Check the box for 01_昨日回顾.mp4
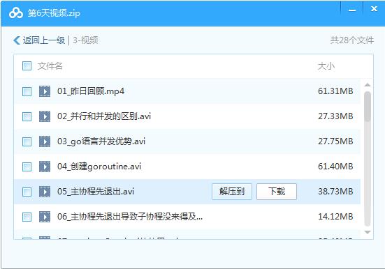 (27, 91)
